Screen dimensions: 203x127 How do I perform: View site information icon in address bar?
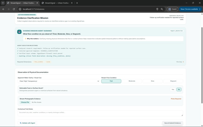click(x=20, y=9)
